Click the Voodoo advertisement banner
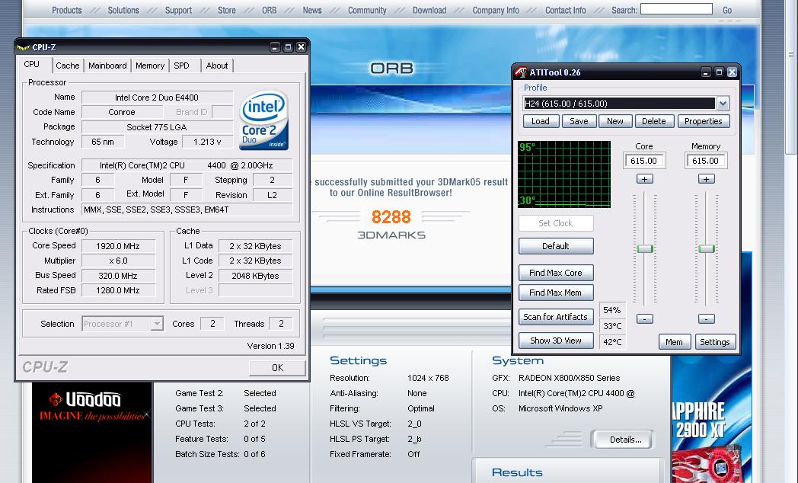 pyautogui.click(x=92, y=432)
